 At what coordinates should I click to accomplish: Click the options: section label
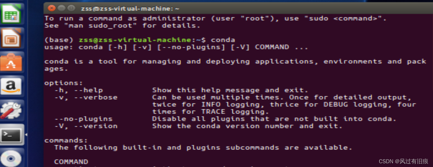click(64, 83)
